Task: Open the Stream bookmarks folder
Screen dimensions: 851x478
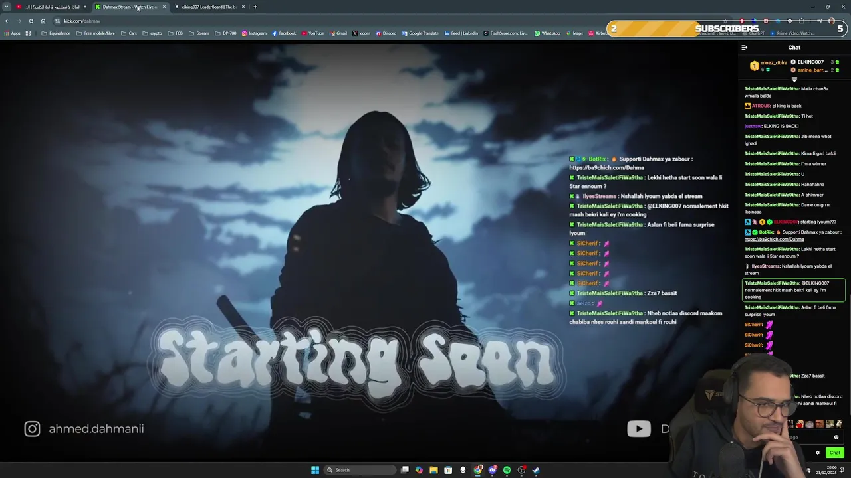Action: click(x=199, y=33)
